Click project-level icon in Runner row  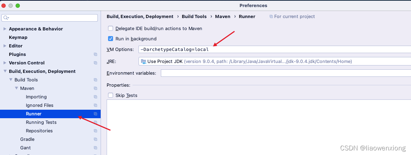[95, 114]
